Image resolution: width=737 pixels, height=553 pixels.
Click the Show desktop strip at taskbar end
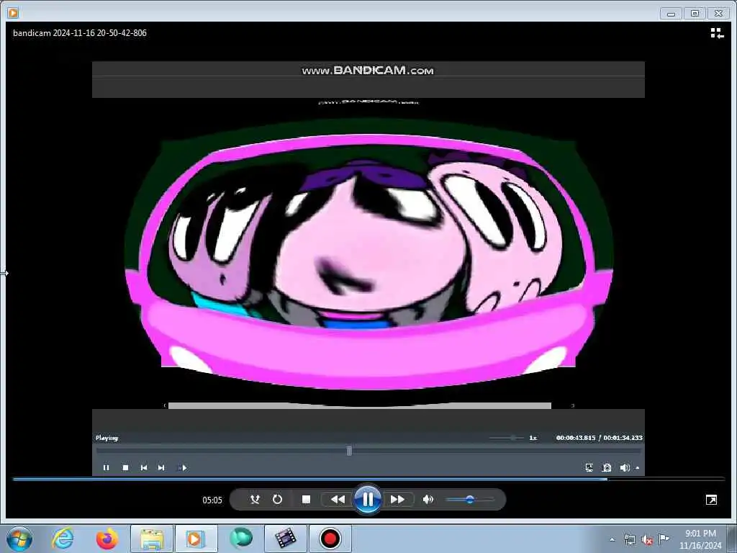[x=732, y=539]
